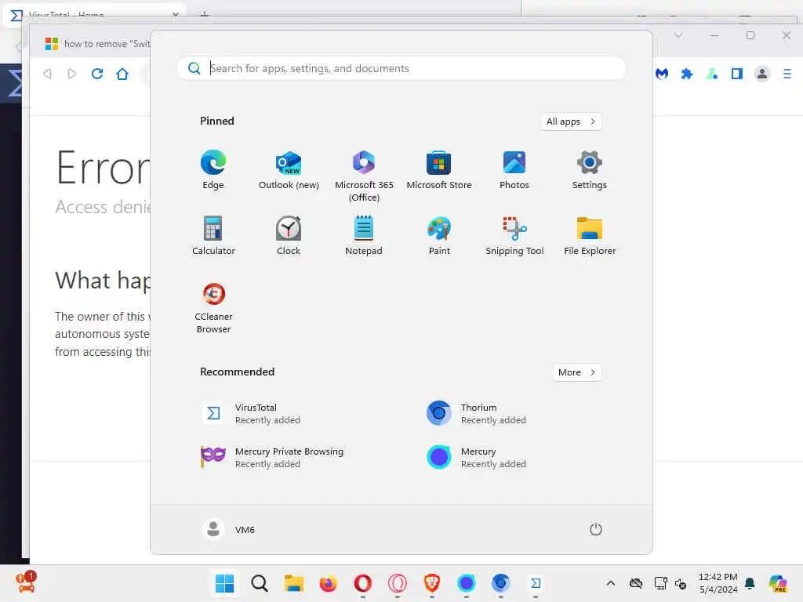The height and width of the screenshot is (602, 803).
Task: Show hidden system tray icons chevron
Action: 610,583
